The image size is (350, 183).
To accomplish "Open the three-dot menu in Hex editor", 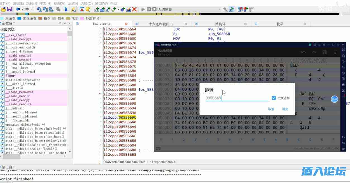I will [335, 52].
